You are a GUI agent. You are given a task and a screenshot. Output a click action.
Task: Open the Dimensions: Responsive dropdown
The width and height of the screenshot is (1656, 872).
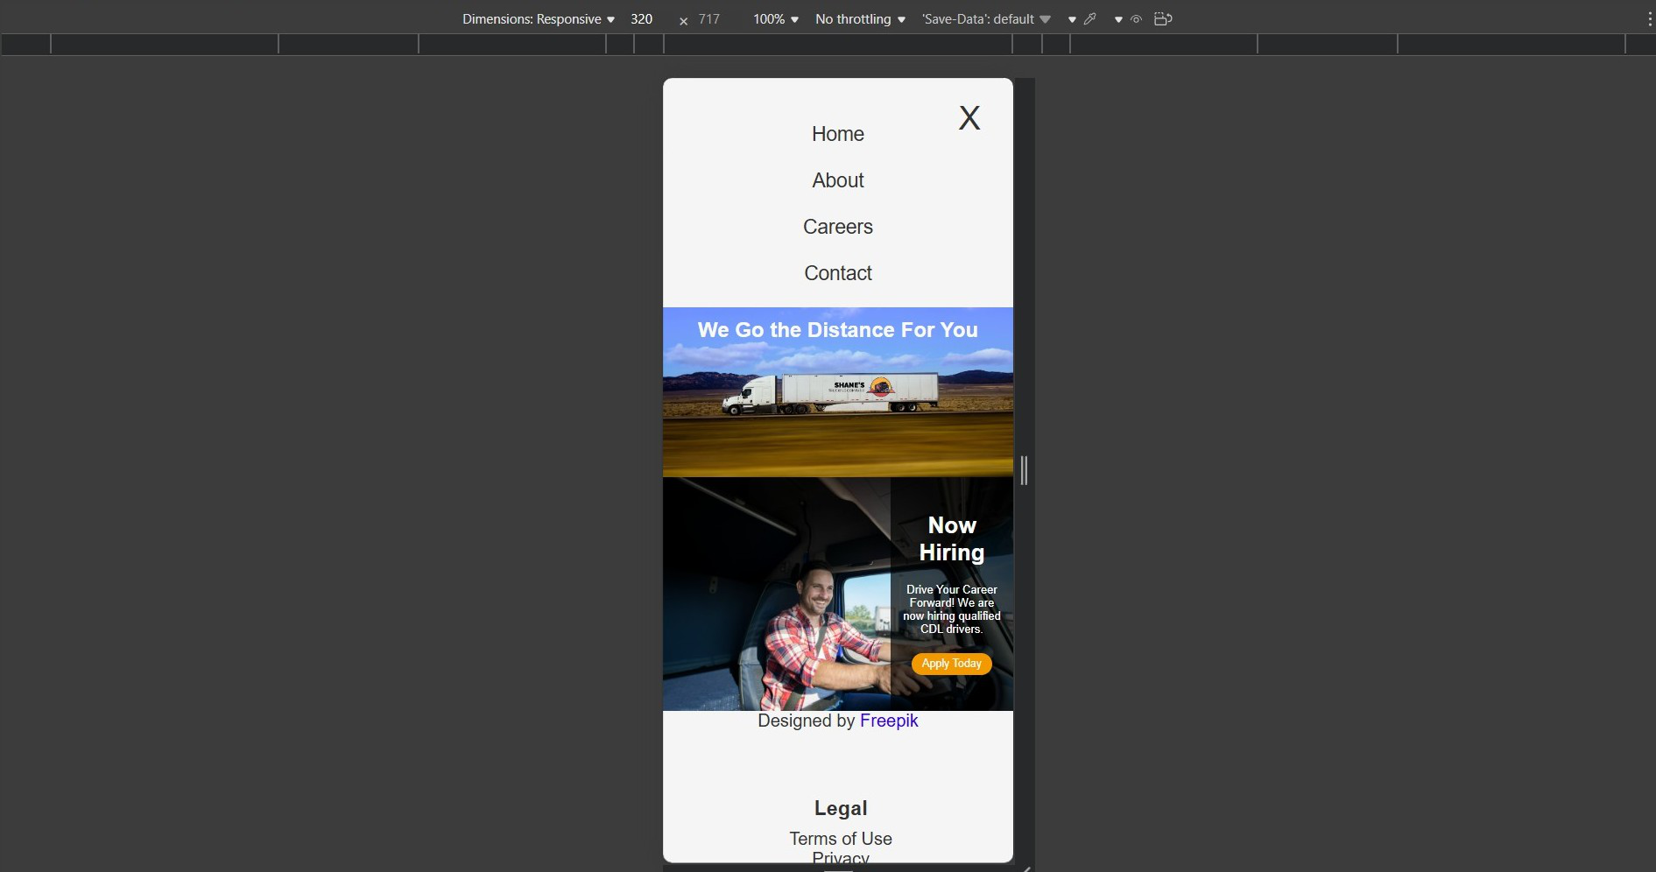click(538, 19)
